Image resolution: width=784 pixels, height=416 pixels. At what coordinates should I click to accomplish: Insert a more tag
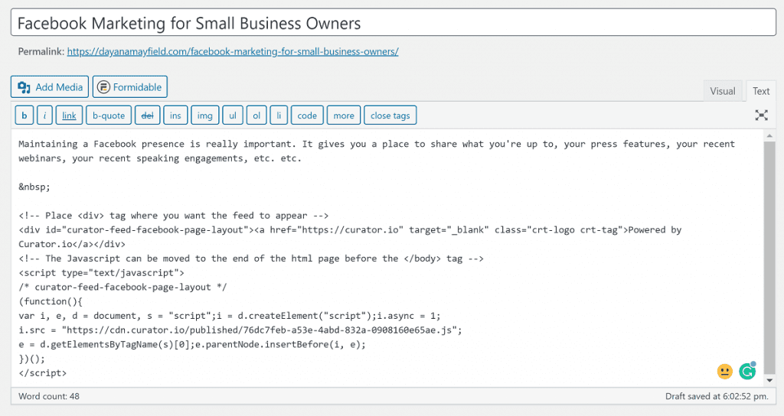point(344,115)
